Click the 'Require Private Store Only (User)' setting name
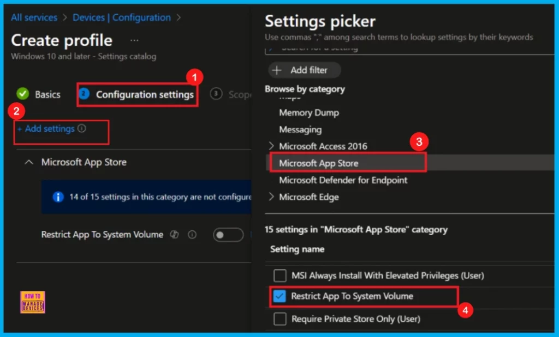 [356, 319]
